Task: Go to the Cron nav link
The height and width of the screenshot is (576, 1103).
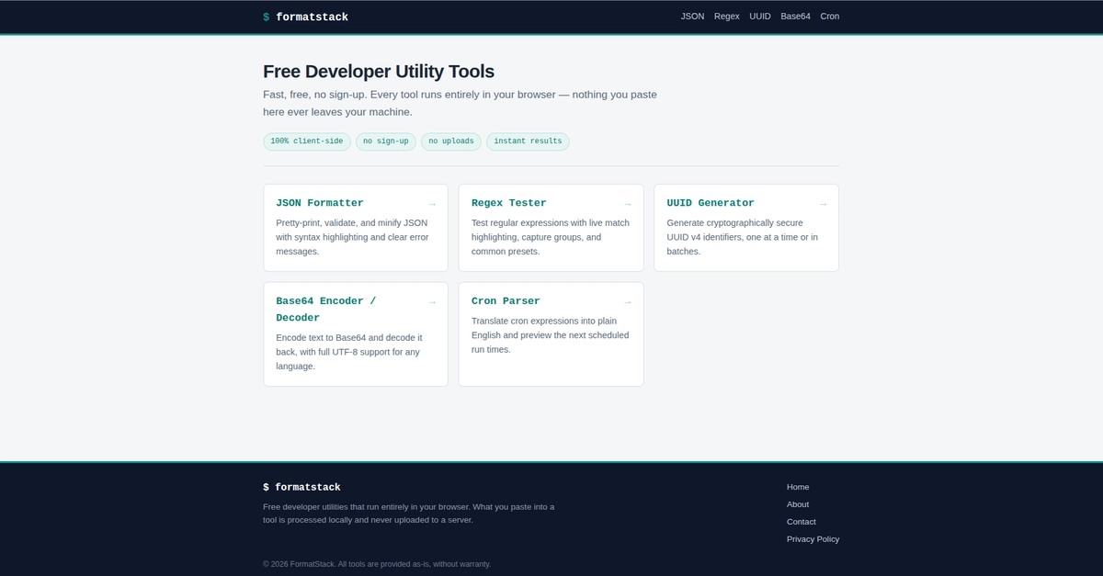Action: [x=830, y=17]
